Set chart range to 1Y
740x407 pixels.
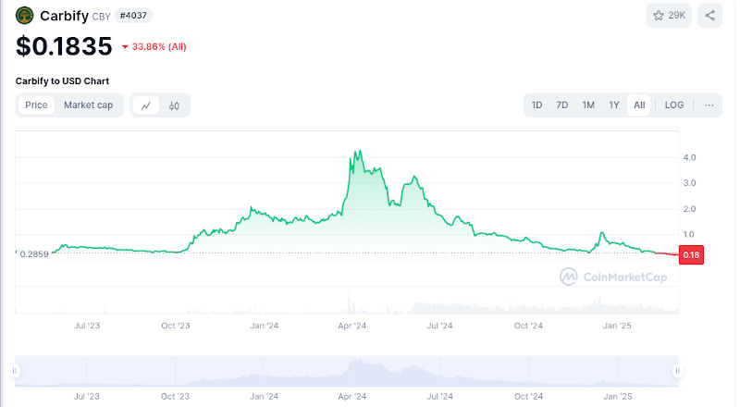click(613, 105)
